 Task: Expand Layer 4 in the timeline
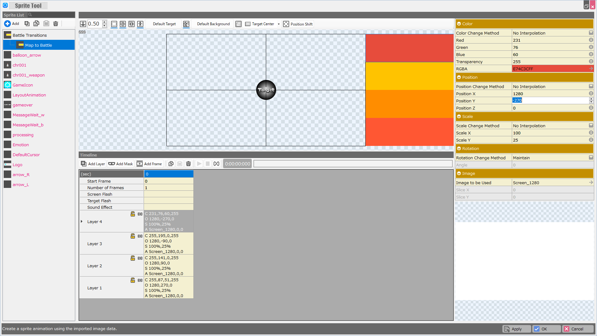coord(82,222)
